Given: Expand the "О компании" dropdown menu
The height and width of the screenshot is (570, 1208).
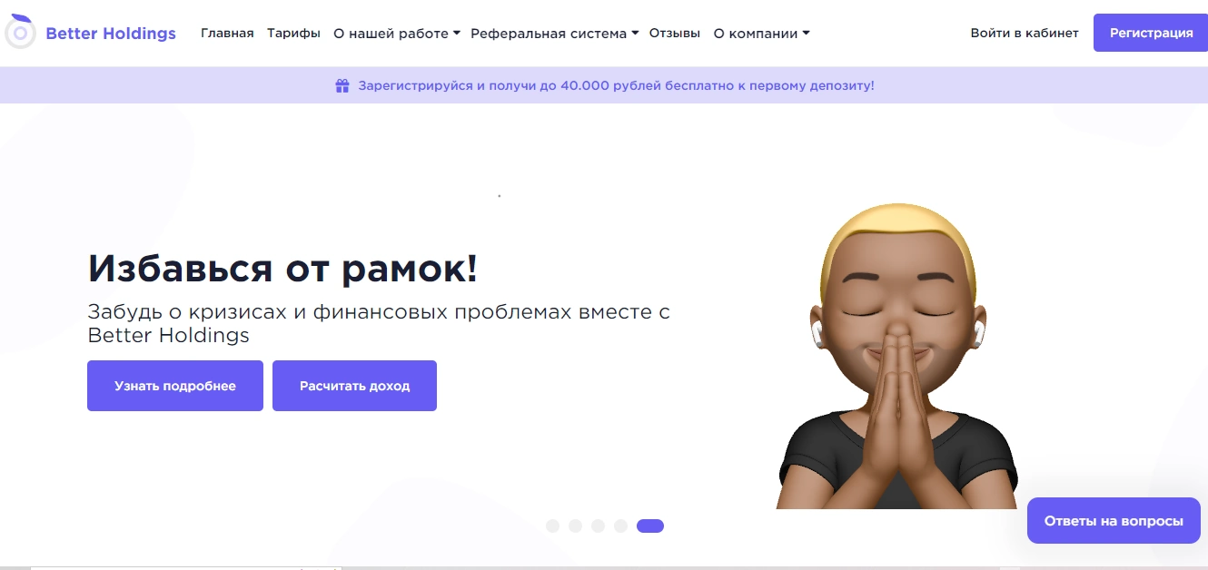Looking at the screenshot, I should 761,33.
